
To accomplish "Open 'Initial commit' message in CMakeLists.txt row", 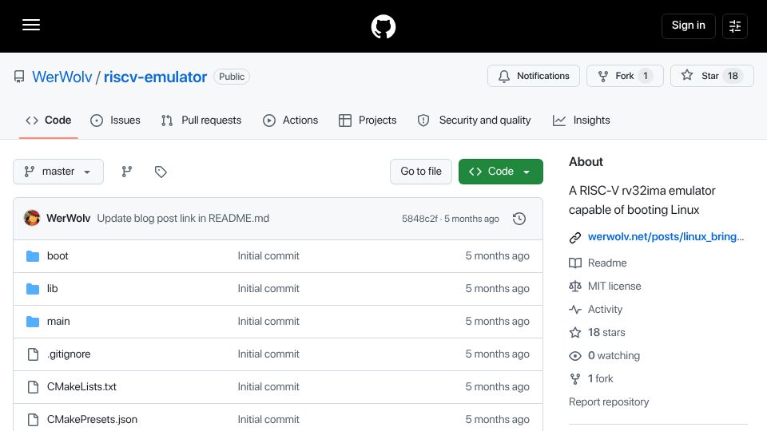I will point(268,387).
